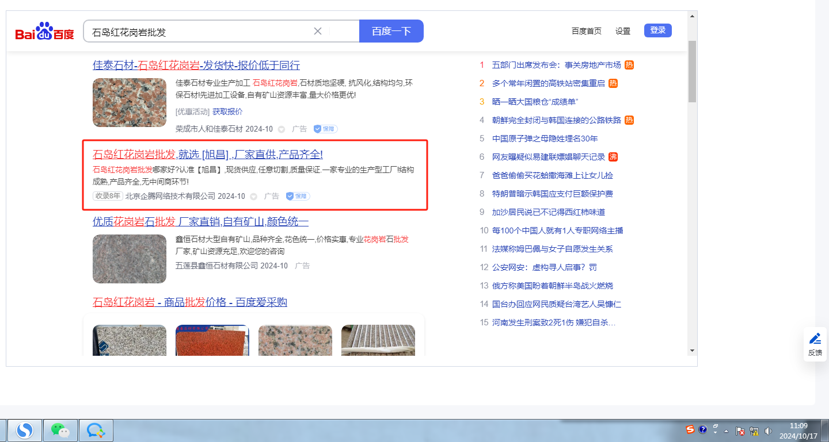Click the 登录 login button
Image resolution: width=829 pixels, height=442 pixels.
point(658,30)
